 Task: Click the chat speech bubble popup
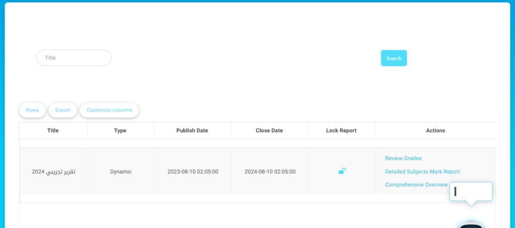471,192
